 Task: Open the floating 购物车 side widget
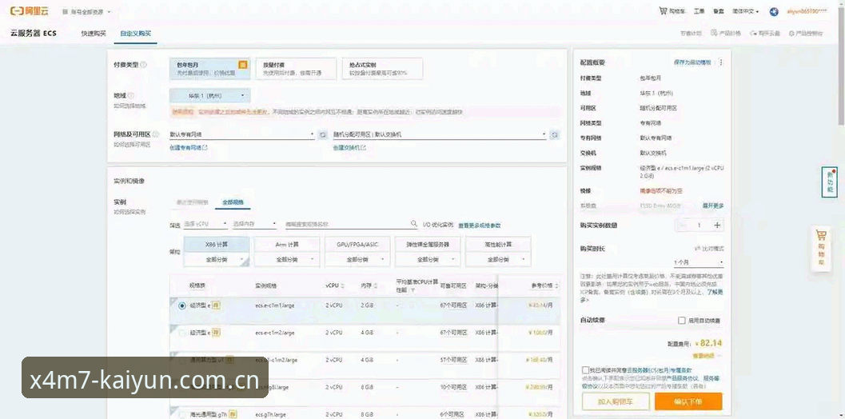(821, 248)
